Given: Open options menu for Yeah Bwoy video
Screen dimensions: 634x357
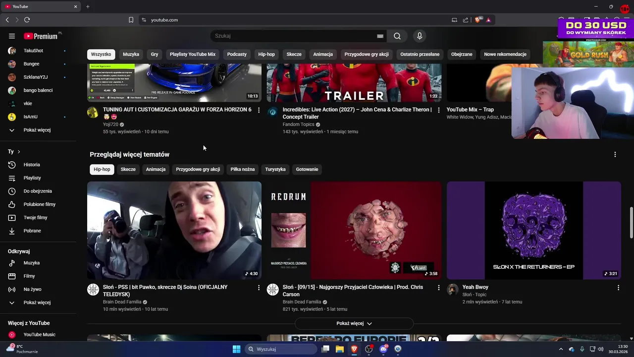Looking at the screenshot, I should click(618, 288).
